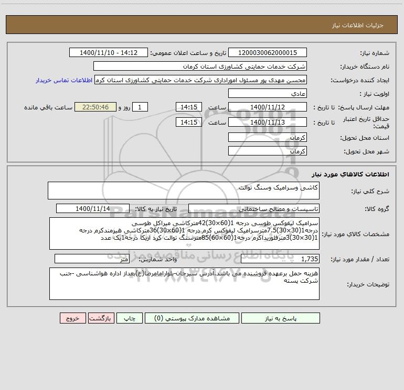Click the واحد شمارش label
The image size is (404, 390).
point(158,260)
